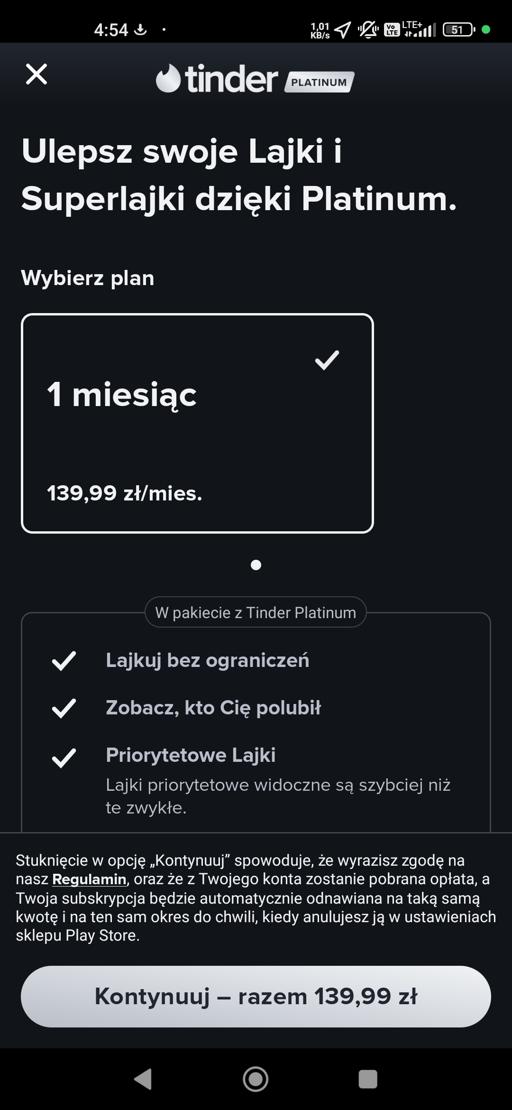This screenshot has width=512, height=1110.
Task: Select the 1 miesiąc plan card
Action: click(197, 423)
